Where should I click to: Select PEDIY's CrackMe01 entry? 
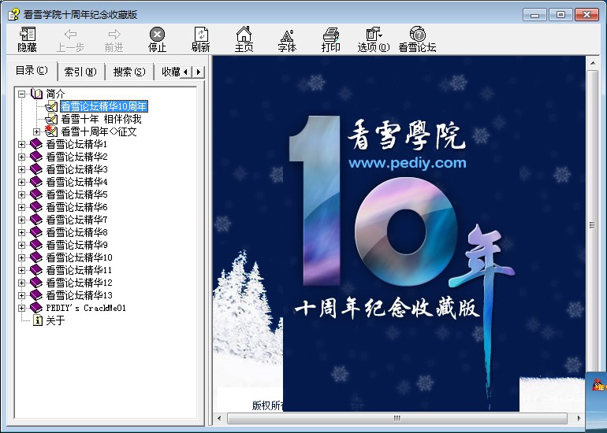coord(86,308)
